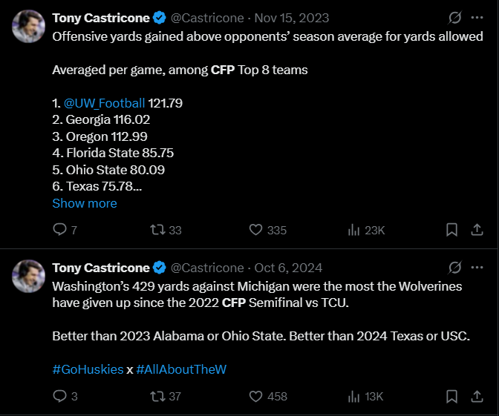The height and width of the screenshot is (416, 499).
Task: Like the tweet with 458 likes
Action: point(255,396)
